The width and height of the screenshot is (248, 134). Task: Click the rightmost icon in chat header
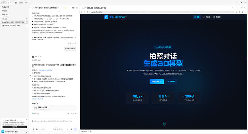coord(77,8)
